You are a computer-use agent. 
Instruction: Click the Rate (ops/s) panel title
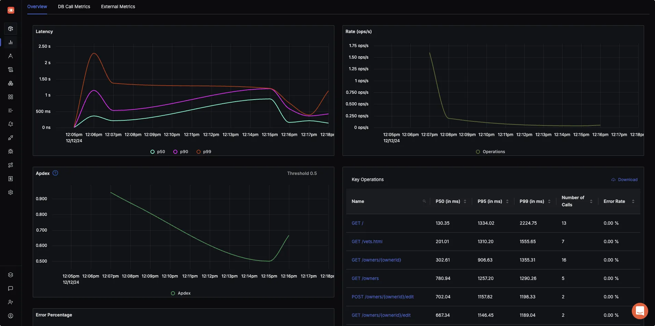[359, 31]
